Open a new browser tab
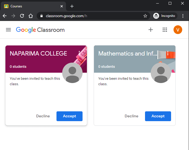 point(72,6)
